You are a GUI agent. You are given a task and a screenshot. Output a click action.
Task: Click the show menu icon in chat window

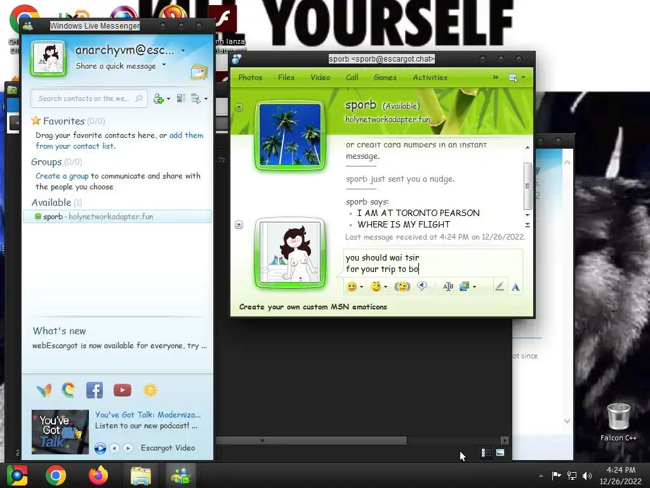point(513,78)
